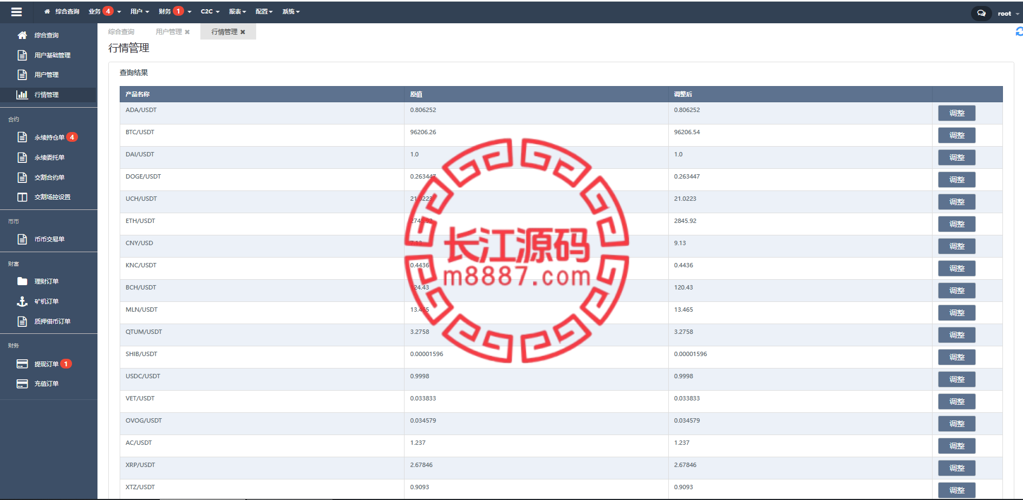The width and height of the screenshot is (1023, 500).
Task: Click the adjusted value 96206.54
Action: coord(687,132)
